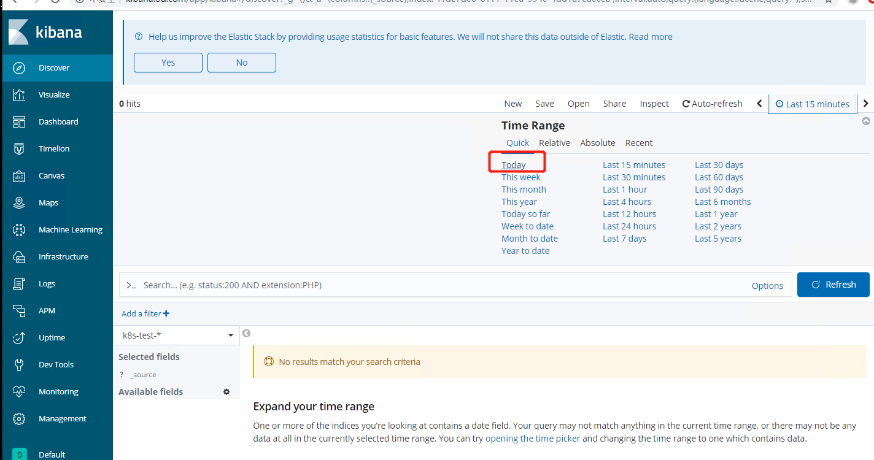
Task: Click the Dev Tools wrench icon
Action: tap(19, 365)
